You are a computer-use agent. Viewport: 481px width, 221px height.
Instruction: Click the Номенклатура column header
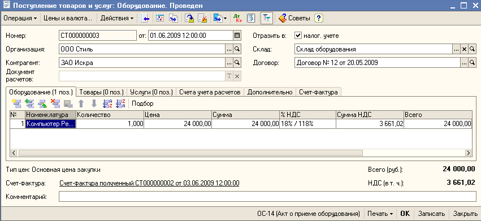51,115
